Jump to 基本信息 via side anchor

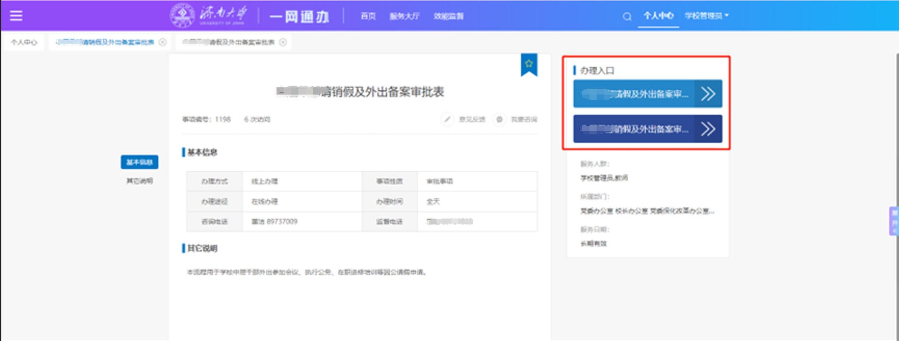point(140,162)
